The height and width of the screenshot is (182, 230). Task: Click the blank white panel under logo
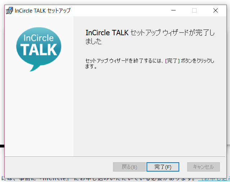(39, 114)
